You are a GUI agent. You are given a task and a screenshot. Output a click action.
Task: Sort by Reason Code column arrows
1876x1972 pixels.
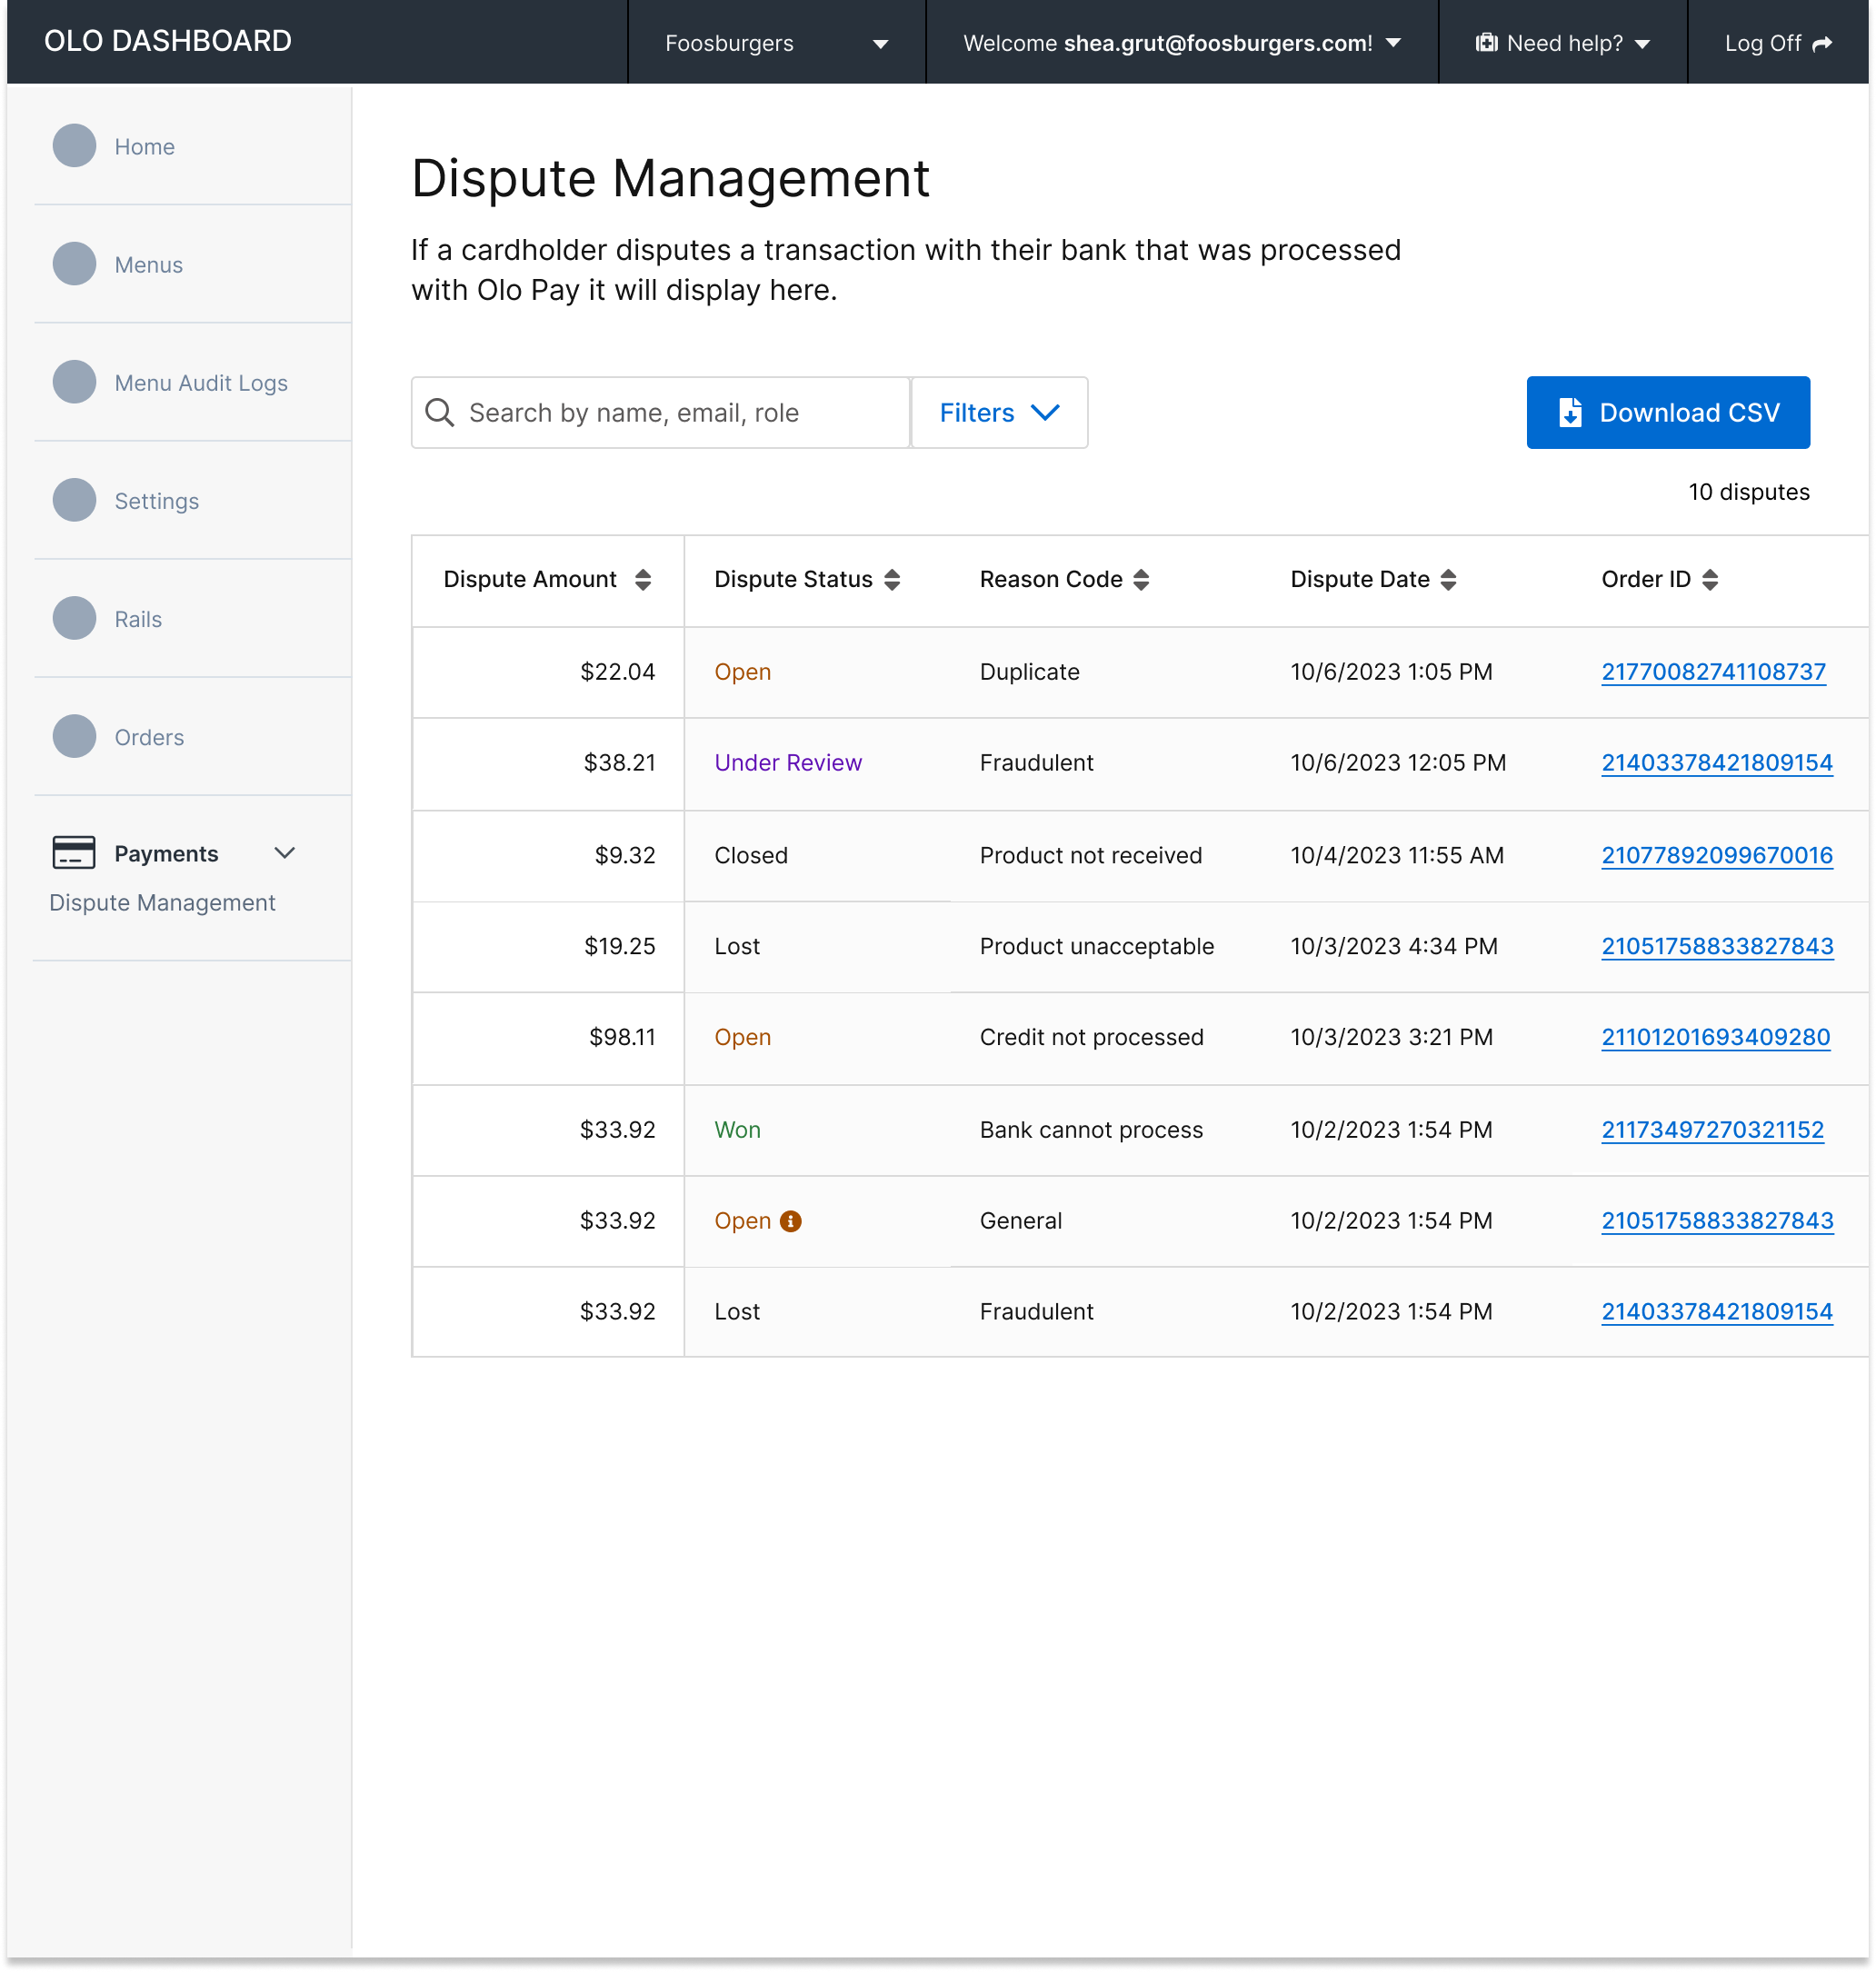[1141, 580]
